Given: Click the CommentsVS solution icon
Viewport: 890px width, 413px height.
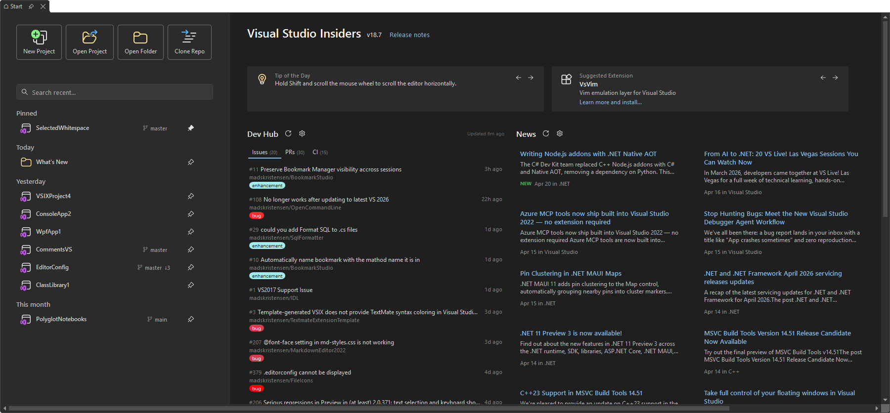Looking at the screenshot, I should click(26, 250).
